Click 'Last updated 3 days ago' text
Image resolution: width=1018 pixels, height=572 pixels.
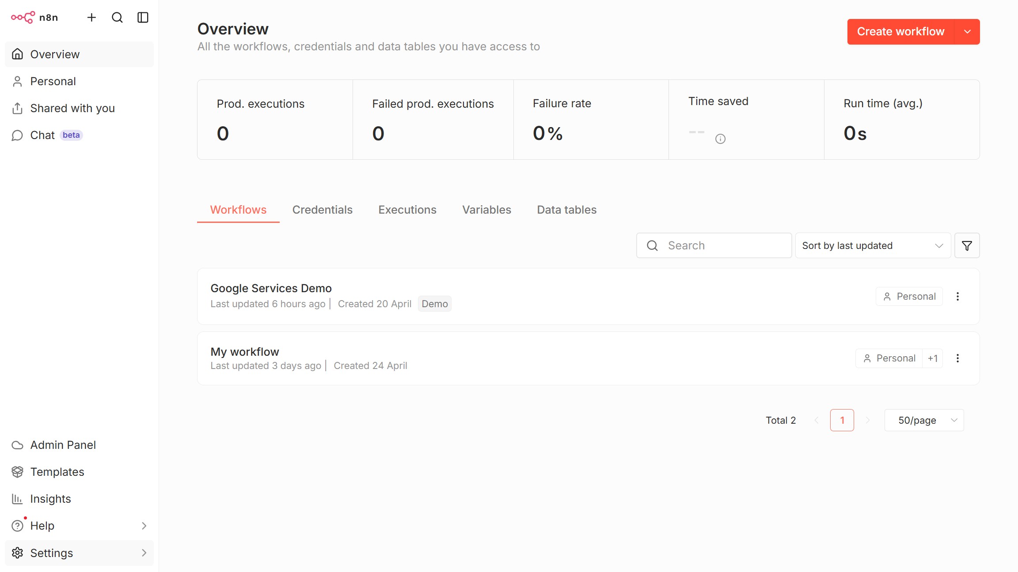266,365
